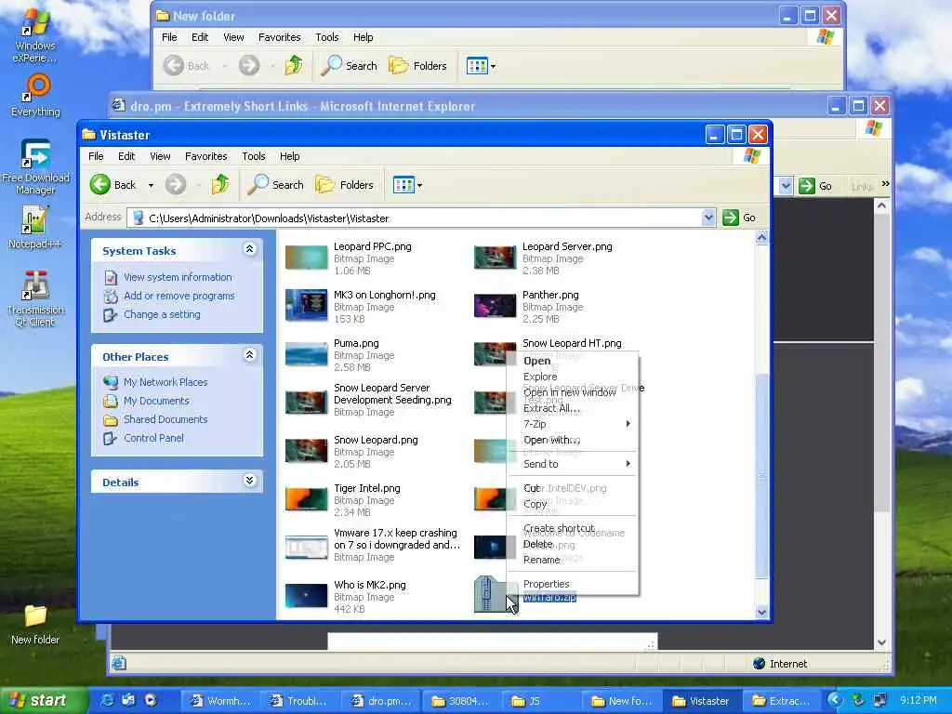
Task: Open My Documents in Other Places
Action: coord(156,401)
